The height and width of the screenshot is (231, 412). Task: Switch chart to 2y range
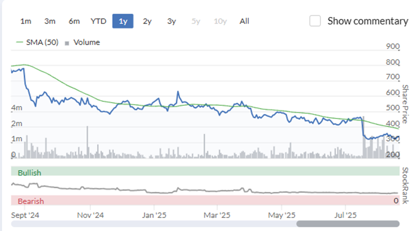147,21
